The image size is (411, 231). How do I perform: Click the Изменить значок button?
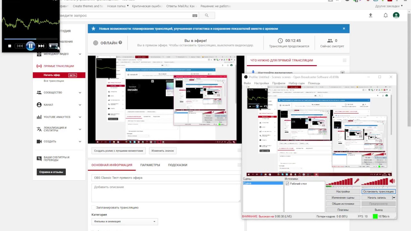coord(163,150)
